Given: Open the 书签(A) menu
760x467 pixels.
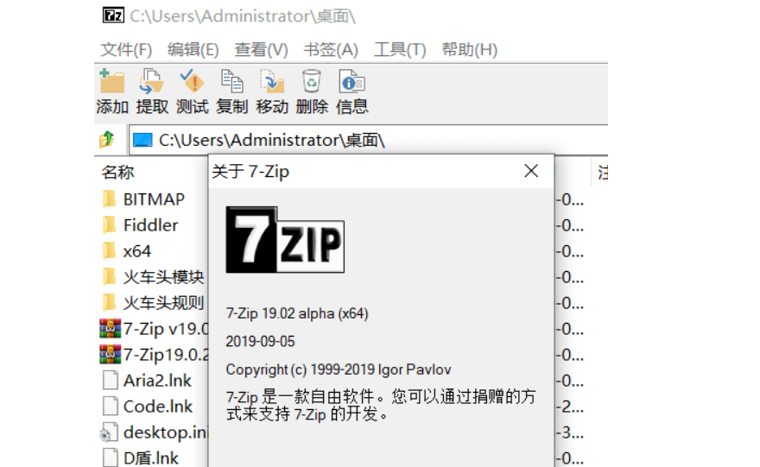Looking at the screenshot, I should [331, 49].
